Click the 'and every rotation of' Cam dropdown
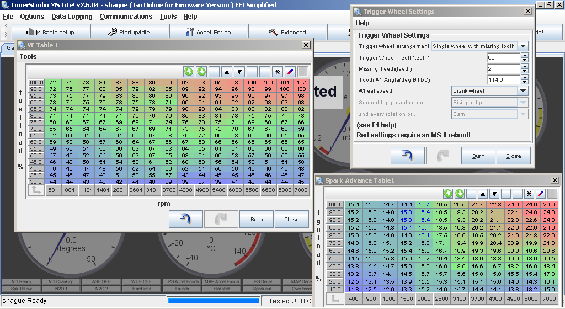Viewport: 565px width, 309px height. pos(490,114)
